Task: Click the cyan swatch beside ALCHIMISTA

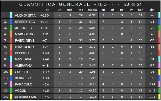Action: tap(11, 15)
